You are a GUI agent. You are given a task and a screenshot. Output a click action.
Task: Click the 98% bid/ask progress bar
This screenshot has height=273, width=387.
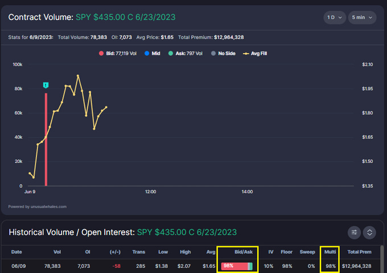tap(237, 266)
